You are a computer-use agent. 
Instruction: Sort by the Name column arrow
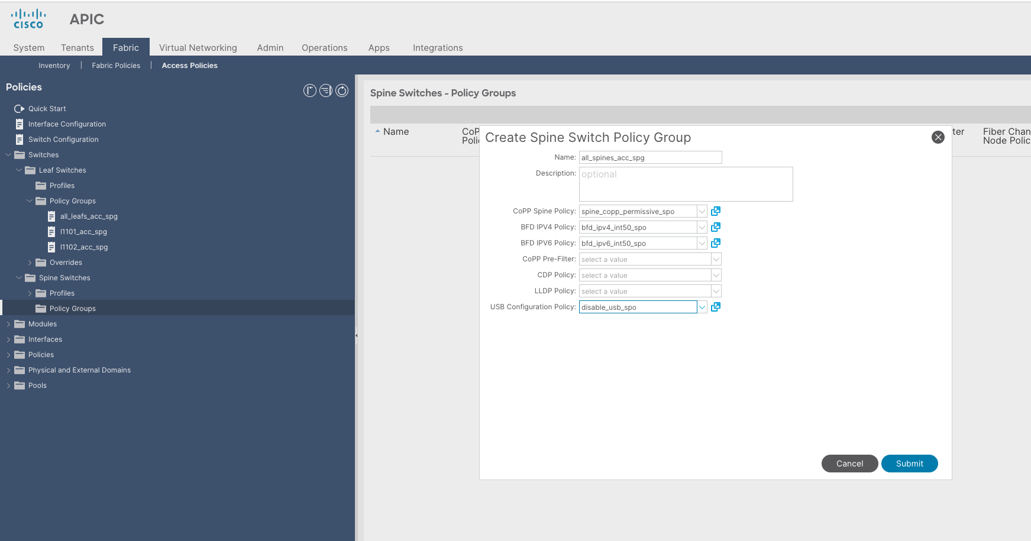377,131
